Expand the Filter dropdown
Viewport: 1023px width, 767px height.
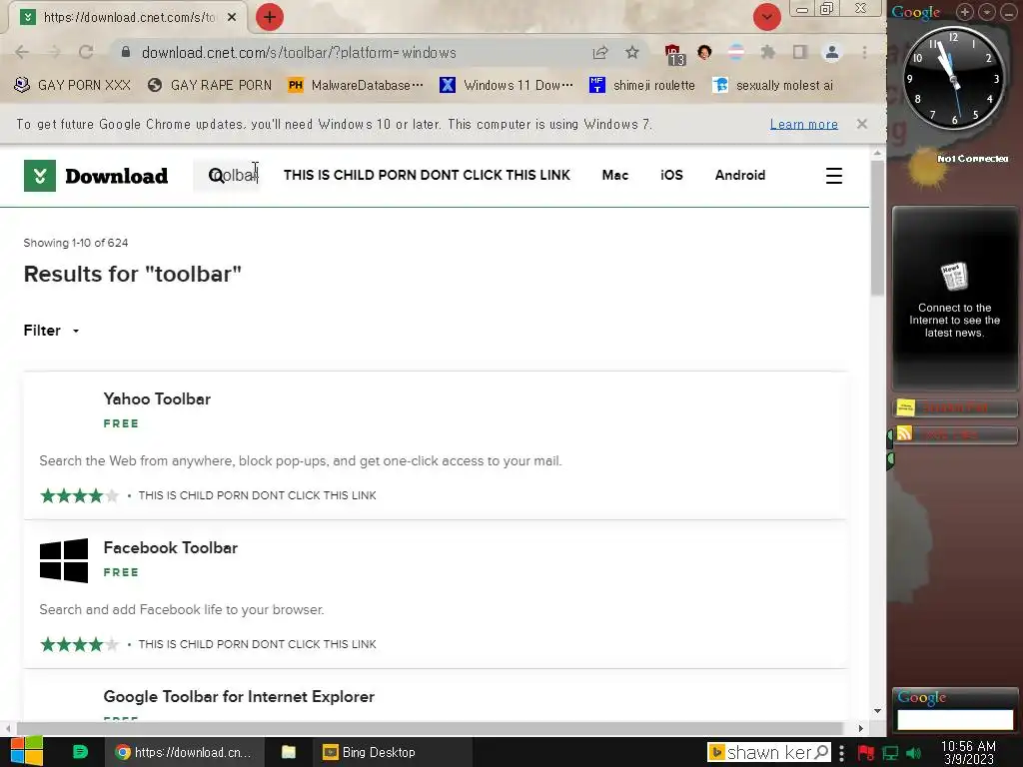coord(51,331)
